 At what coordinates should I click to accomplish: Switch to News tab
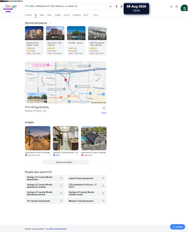(49, 15)
